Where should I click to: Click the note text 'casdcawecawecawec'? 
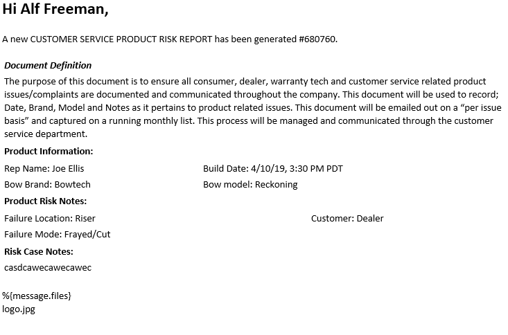pyautogui.click(x=48, y=268)
